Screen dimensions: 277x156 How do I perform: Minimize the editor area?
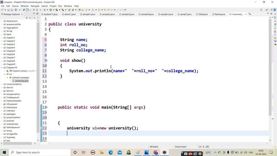tap(268, 14)
